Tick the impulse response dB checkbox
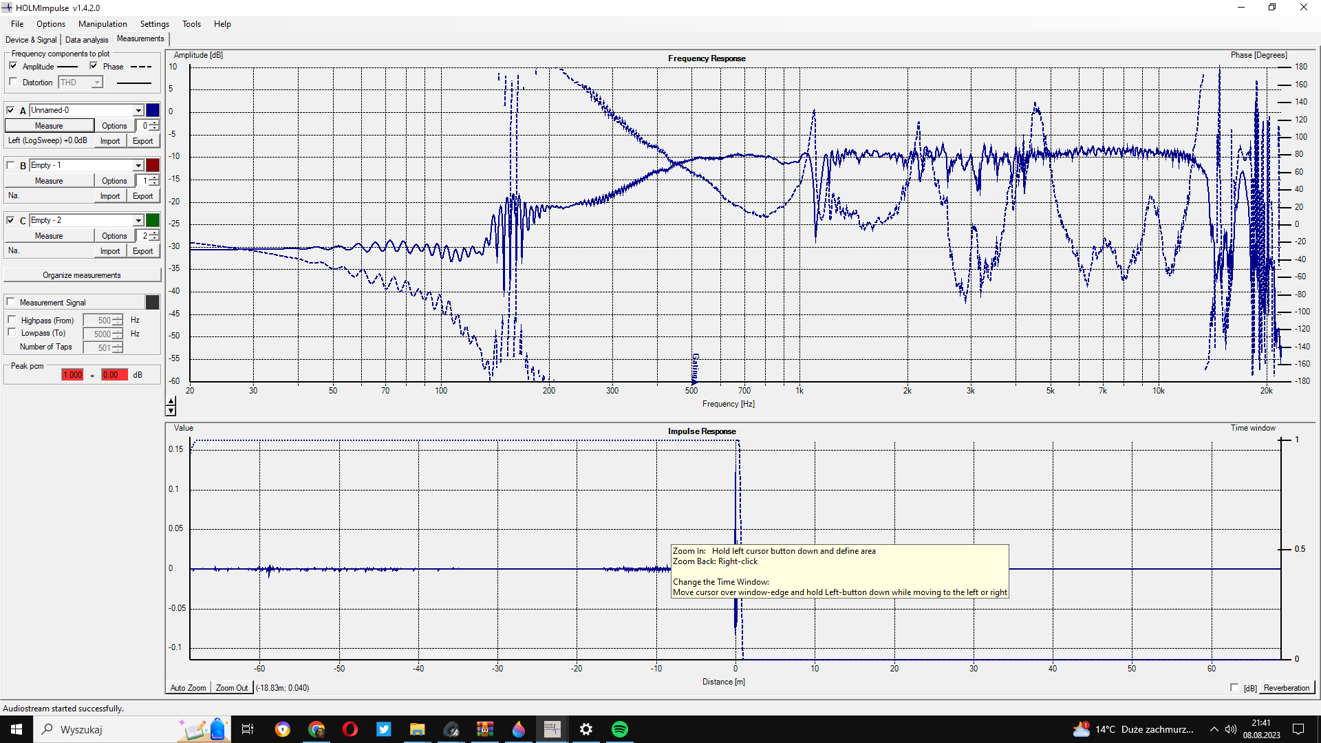 (x=1234, y=687)
